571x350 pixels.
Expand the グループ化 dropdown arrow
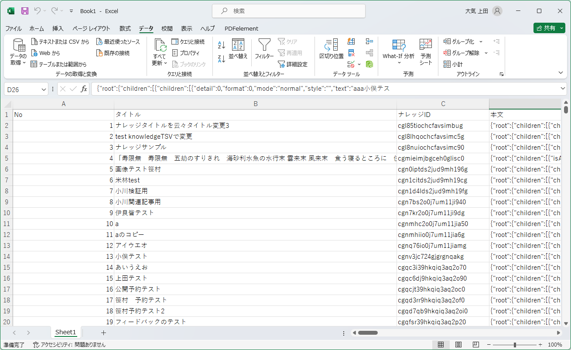pyautogui.click(x=481, y=42)
